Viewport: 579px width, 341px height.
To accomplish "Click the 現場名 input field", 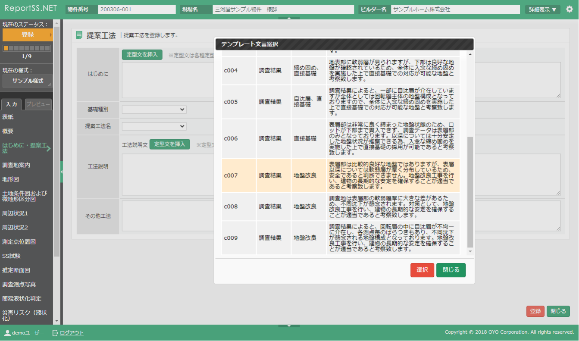I will [x=283, y=9].
